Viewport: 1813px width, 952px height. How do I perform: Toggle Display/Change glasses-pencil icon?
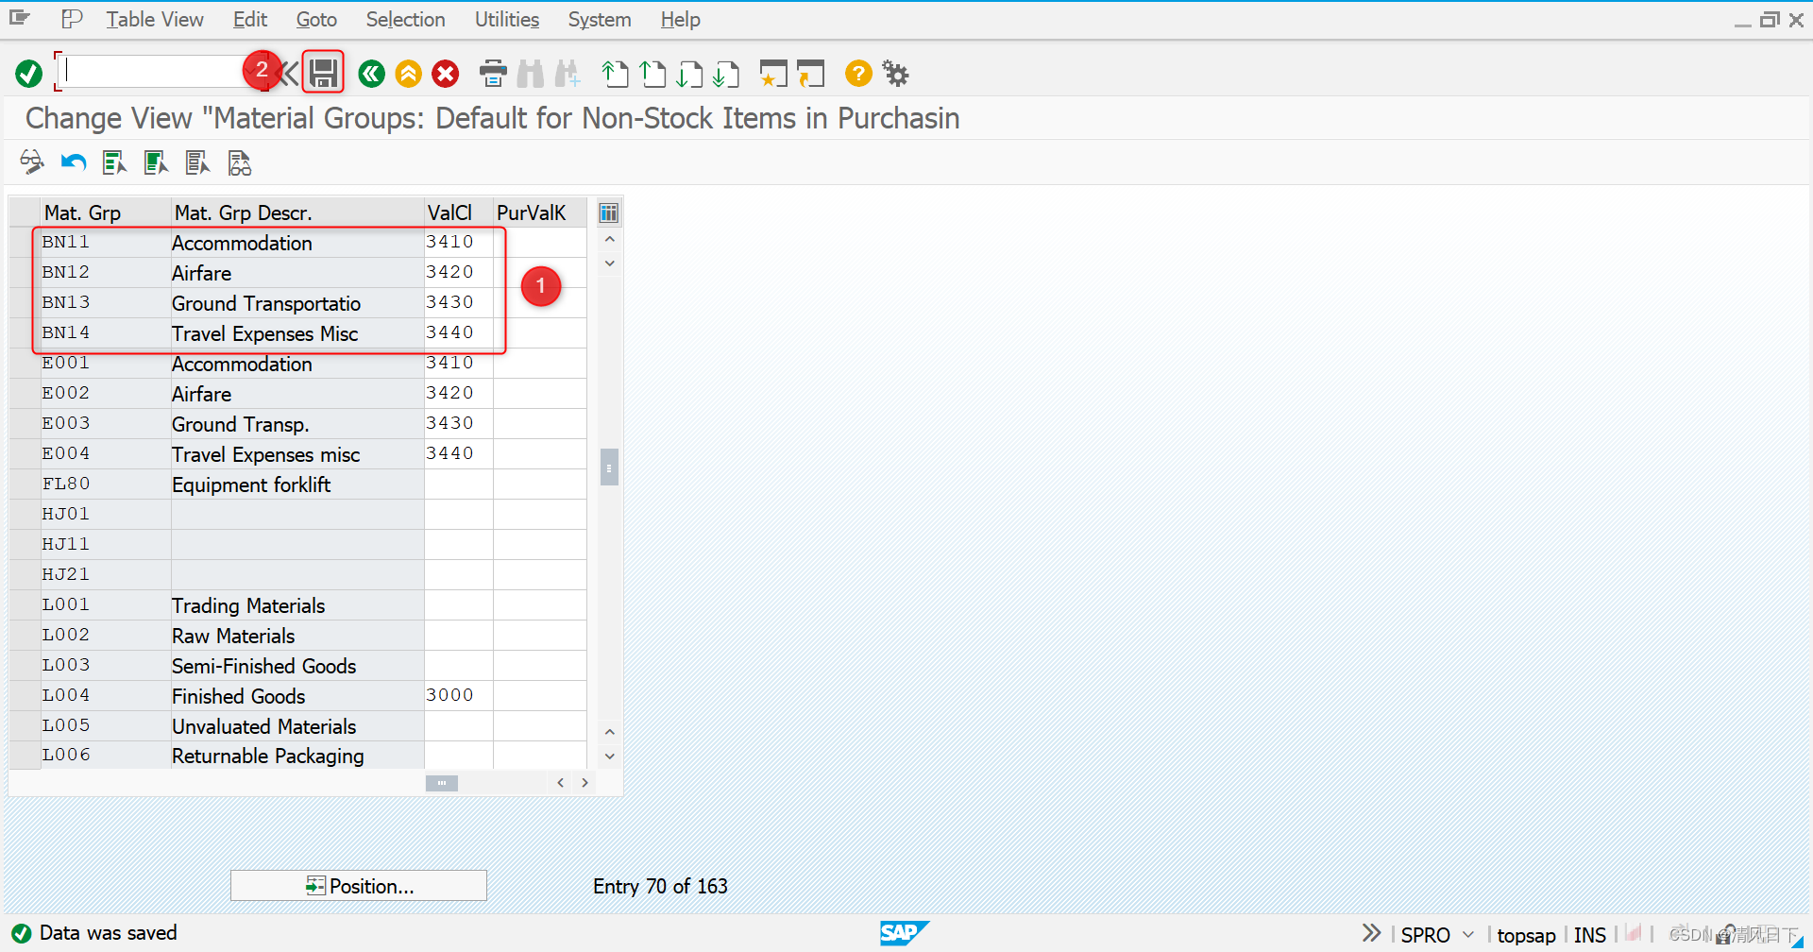[32, 162]
